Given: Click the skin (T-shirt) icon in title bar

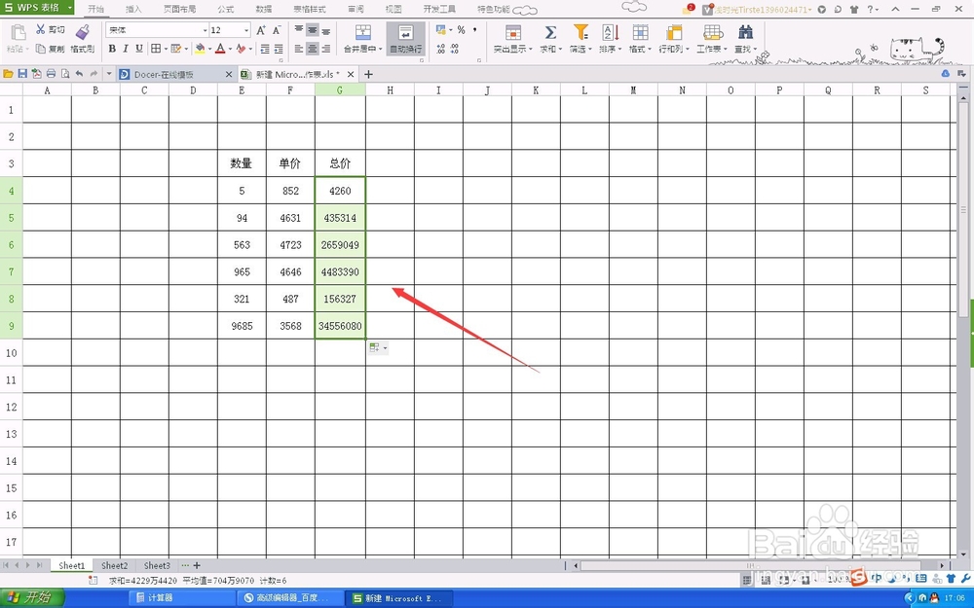Looking at the screenshot, I should tap(855, 10).
